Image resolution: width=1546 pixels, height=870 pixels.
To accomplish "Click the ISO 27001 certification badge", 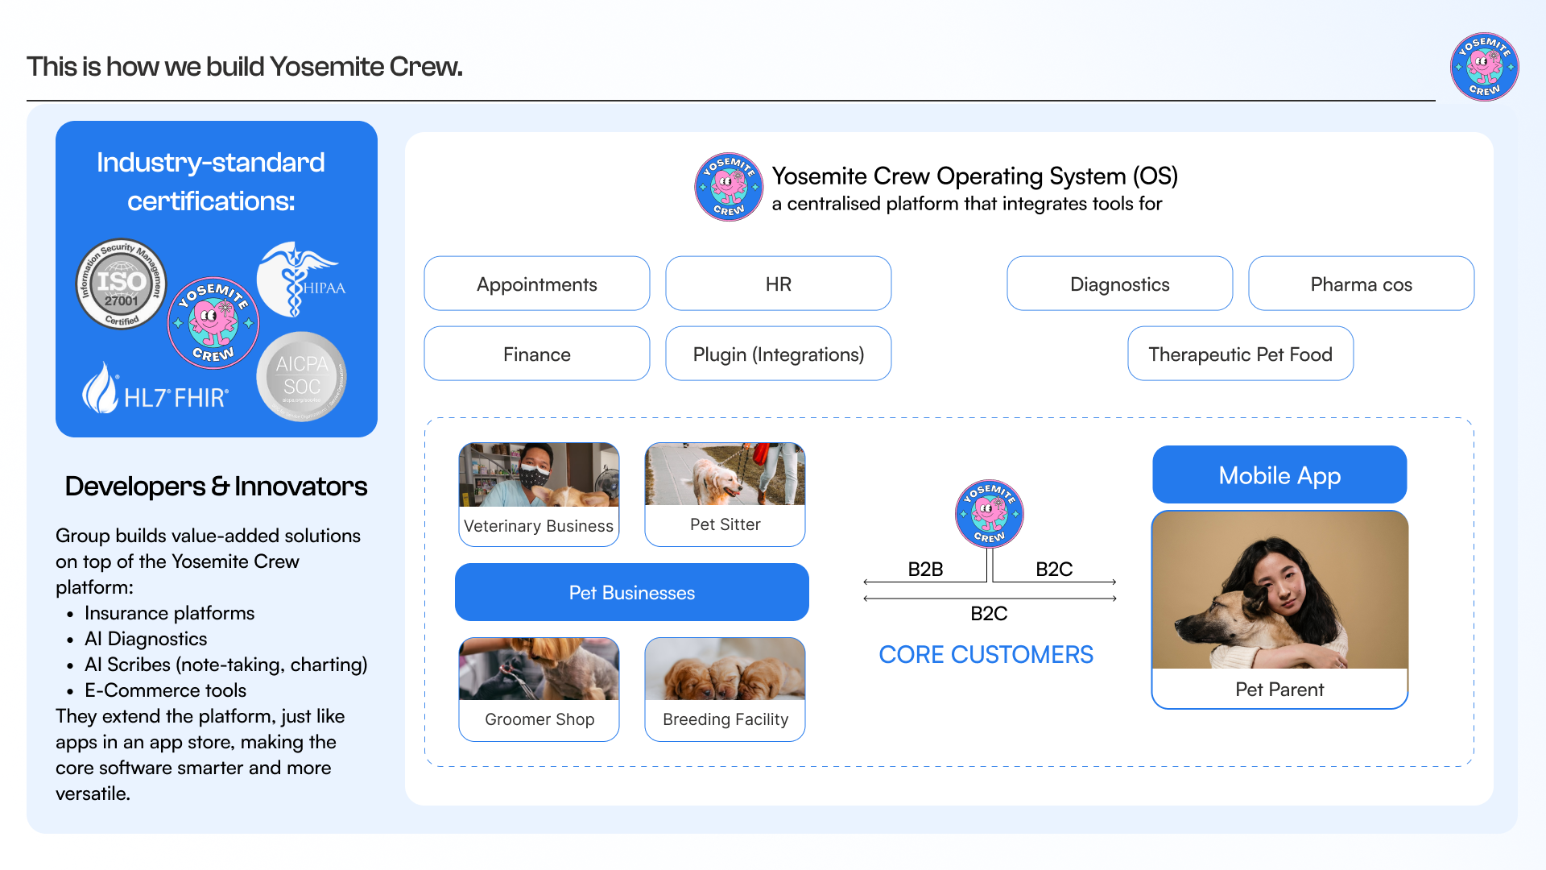I will click(x=121, y=284).
